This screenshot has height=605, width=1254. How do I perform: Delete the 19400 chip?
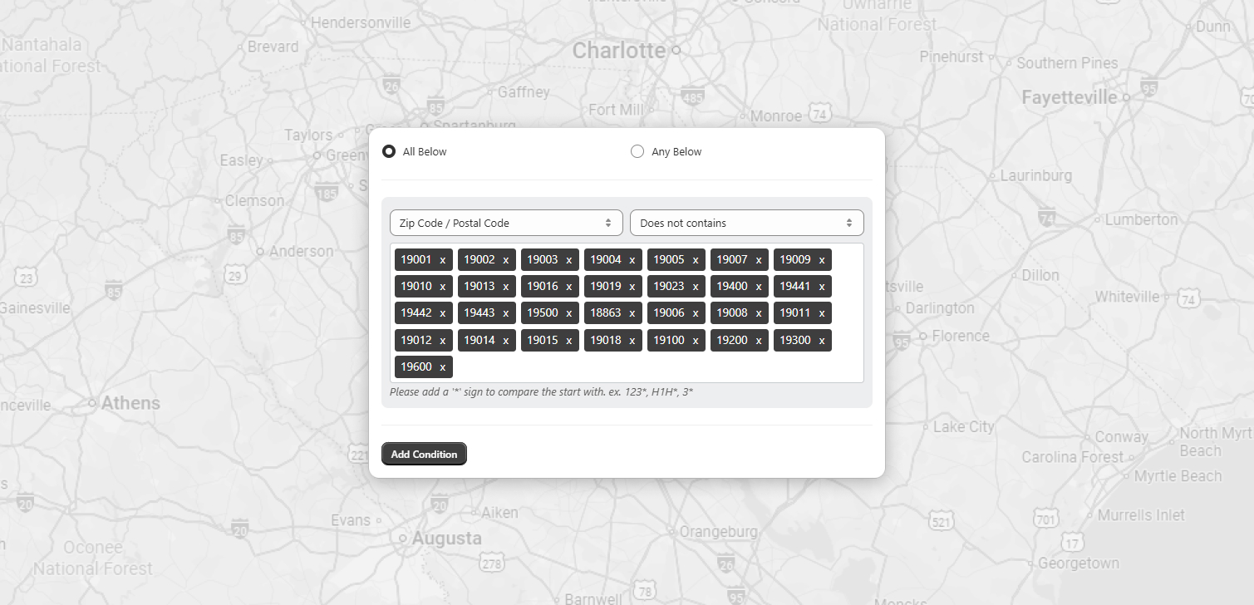pyautogui.click(x=758, y=286)
